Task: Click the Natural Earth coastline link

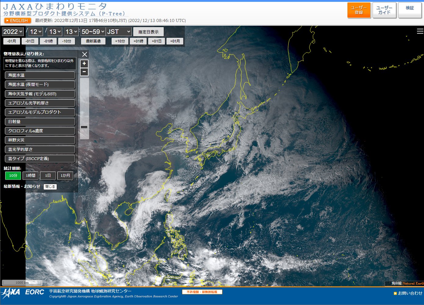Action: pos(413,283)
